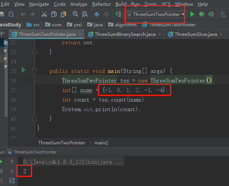Click main() in bottom editor breadcrumb
This screenshot has width=229, height=186.
tap(101, 143)
